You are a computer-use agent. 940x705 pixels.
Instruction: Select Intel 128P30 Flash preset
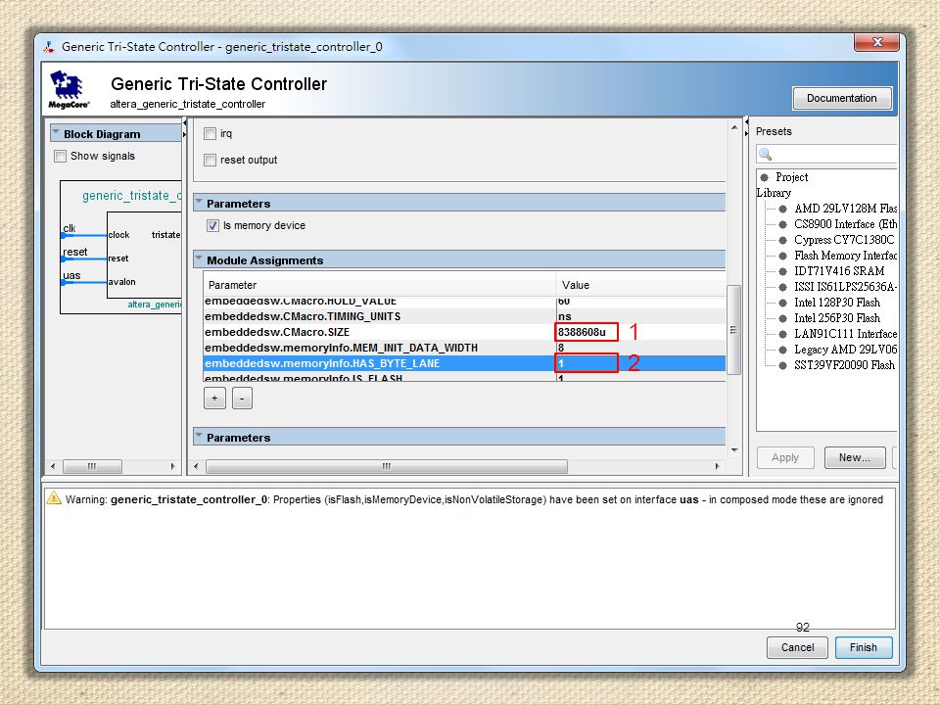coord(837,303)
